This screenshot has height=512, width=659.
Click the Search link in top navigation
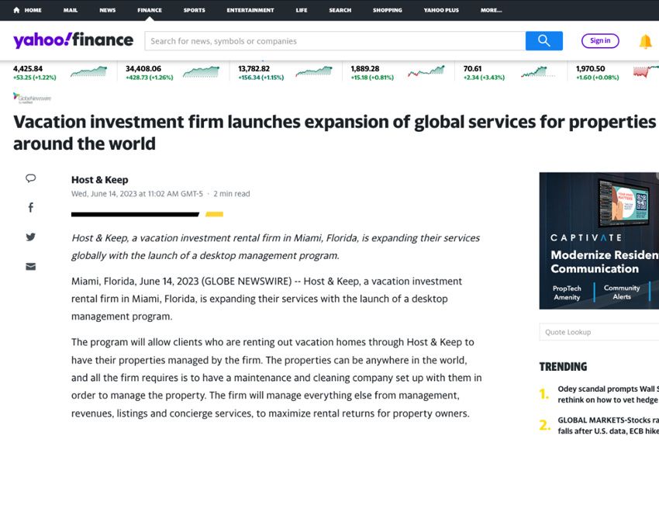pyautogui.click(x=340, y=10)
